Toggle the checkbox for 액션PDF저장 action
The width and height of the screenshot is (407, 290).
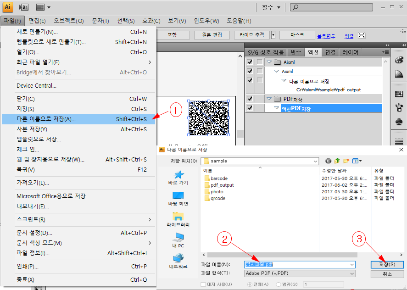point(250,108)
